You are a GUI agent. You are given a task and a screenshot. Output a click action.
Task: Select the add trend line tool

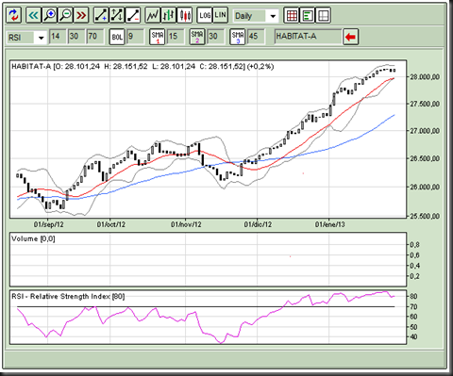tap(101, 15)
